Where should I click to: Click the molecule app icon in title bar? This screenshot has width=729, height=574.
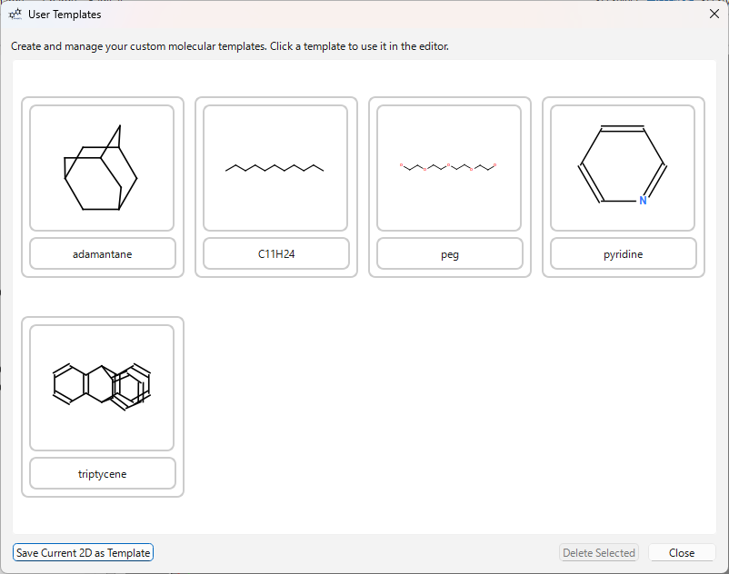click(15, 15)
